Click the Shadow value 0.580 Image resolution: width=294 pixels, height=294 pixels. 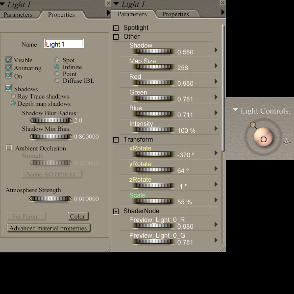(185, 52)
